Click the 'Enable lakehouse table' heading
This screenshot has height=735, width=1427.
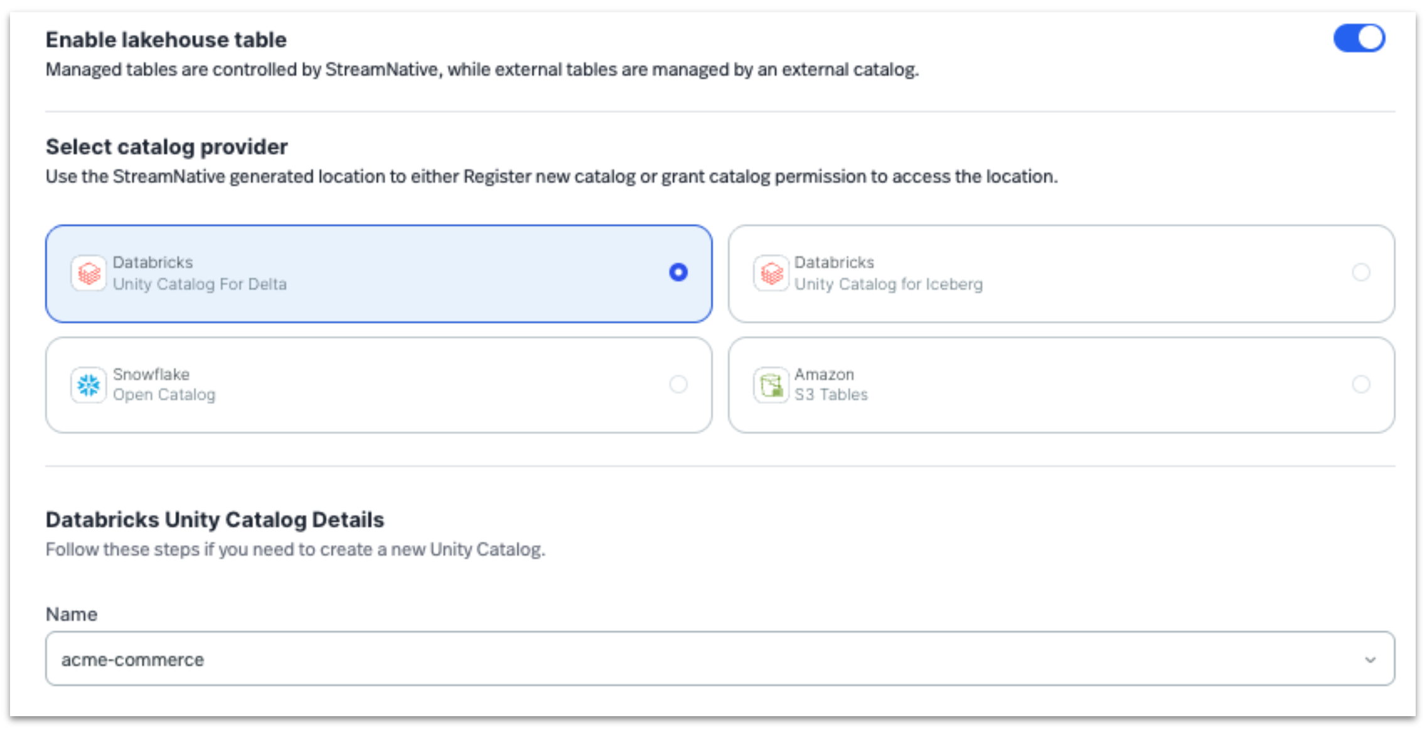tap(166, 40)
